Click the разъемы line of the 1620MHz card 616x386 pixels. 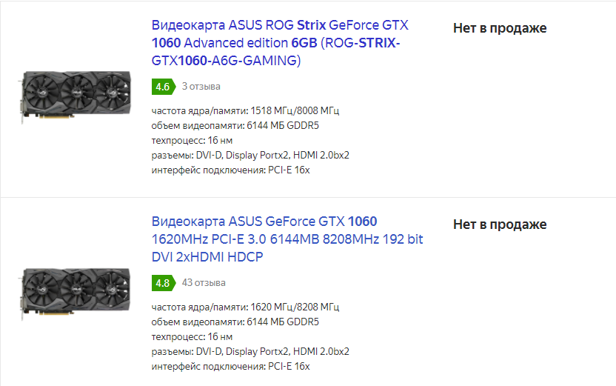tap(250, 351)
